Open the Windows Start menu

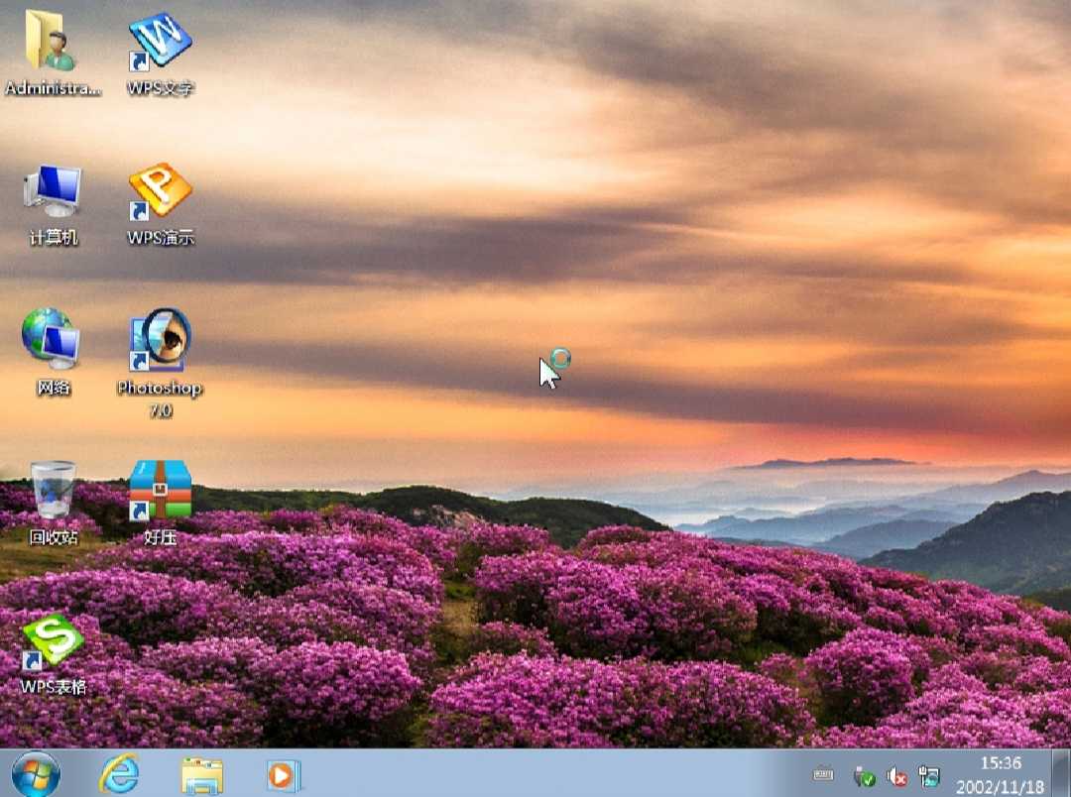point(36,773)
